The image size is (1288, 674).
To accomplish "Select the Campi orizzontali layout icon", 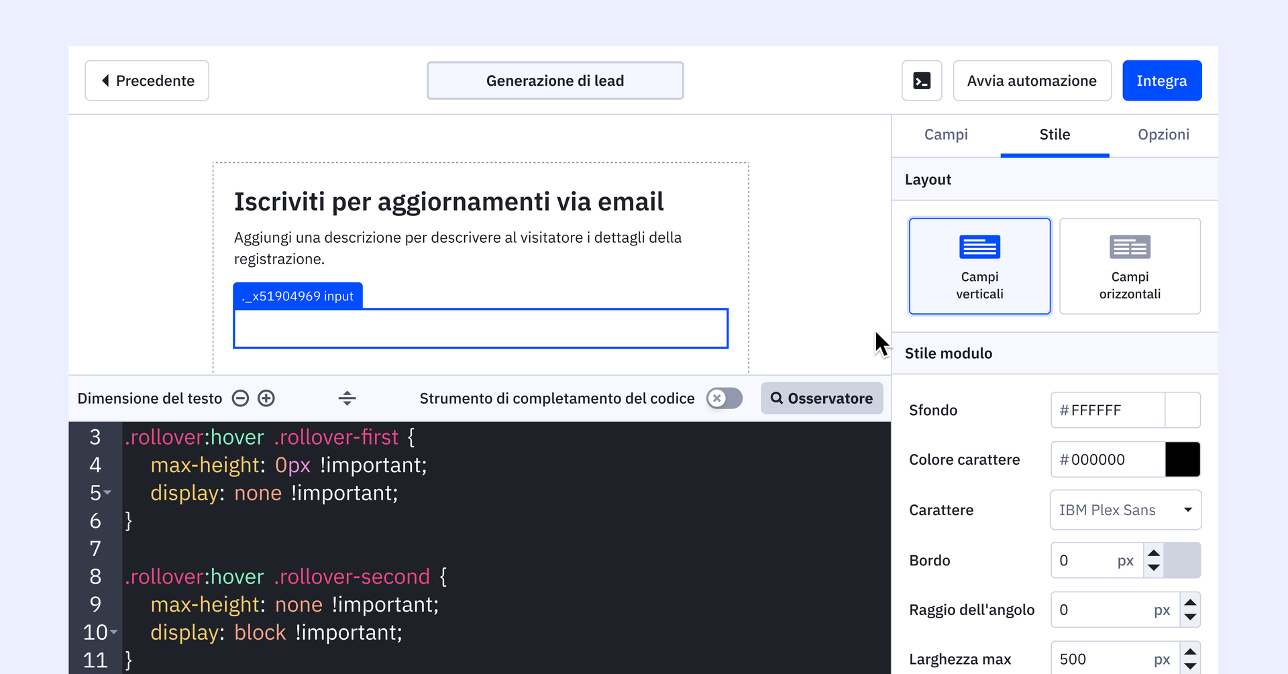I will [x=1130, y=247].
